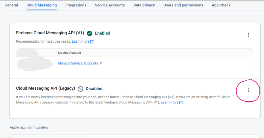Open three-dot menu for Firebase Cloud Messaging API (V1)

click(x=248, y=35)
